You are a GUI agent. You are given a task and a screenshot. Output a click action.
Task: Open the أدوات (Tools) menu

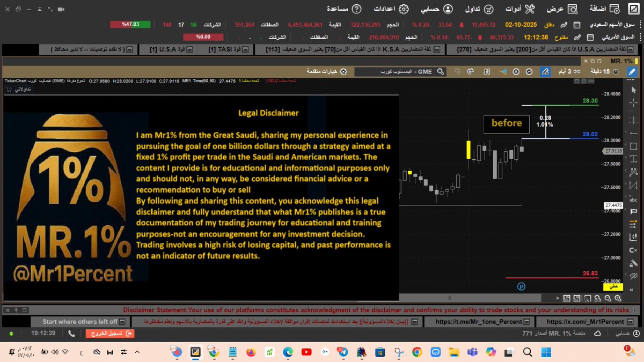(519, 9)
